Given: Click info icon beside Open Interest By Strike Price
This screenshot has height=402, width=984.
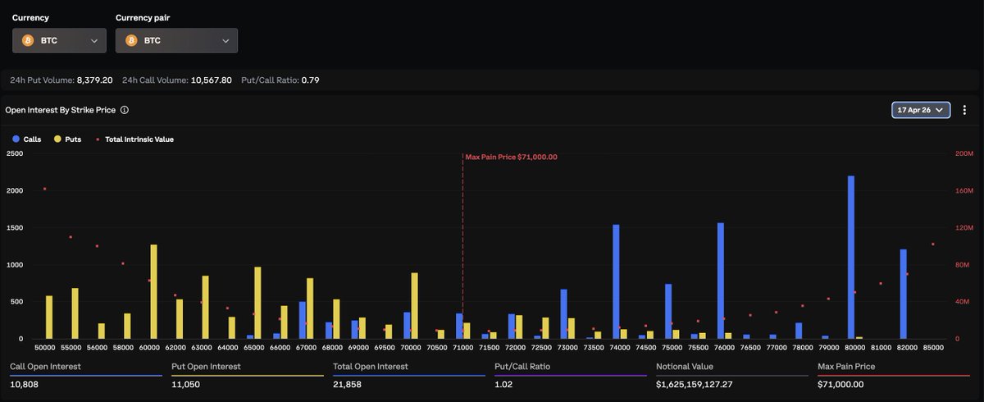Looking at the screenshot, I should [x=125, y=110].
